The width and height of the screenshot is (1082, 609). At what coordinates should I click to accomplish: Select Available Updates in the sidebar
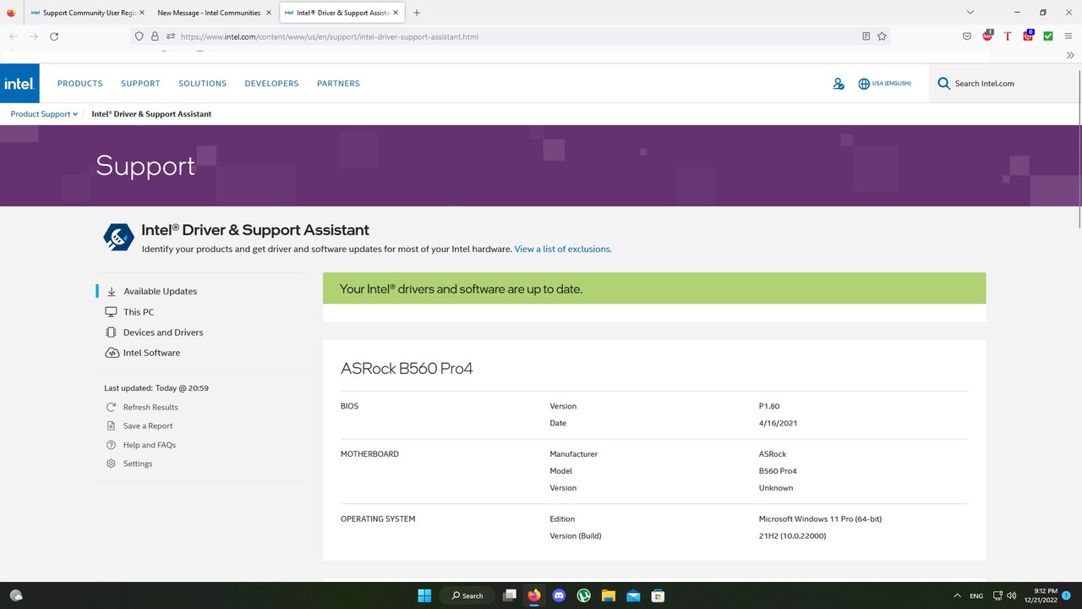point(161,291)
